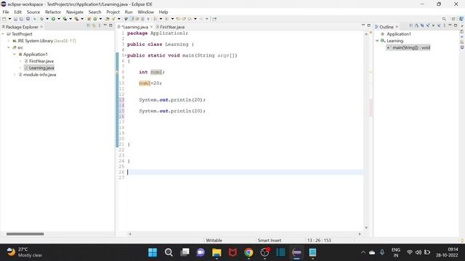
Task: Expand the JRE System Library node
Action: point(9,41)
